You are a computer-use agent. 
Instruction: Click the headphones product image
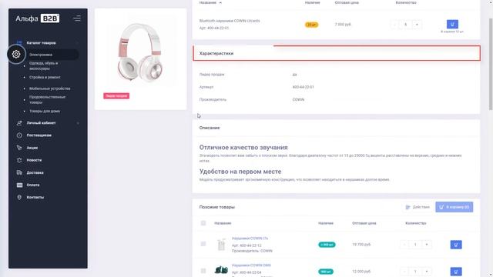click(x=140, y=52)
